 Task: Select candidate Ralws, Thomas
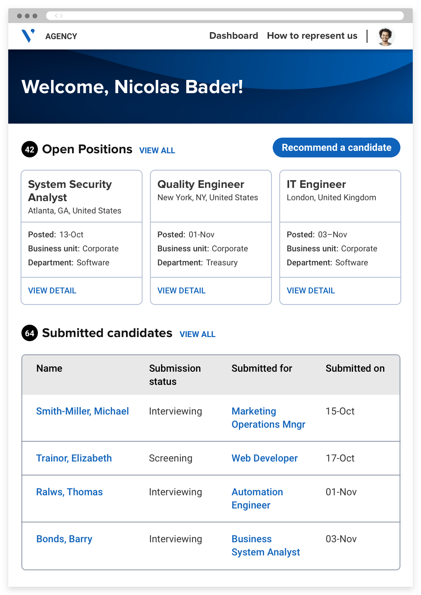click(69, 492)
